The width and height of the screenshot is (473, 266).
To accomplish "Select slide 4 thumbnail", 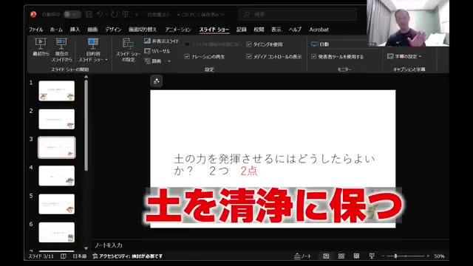I will coord(57,176).
